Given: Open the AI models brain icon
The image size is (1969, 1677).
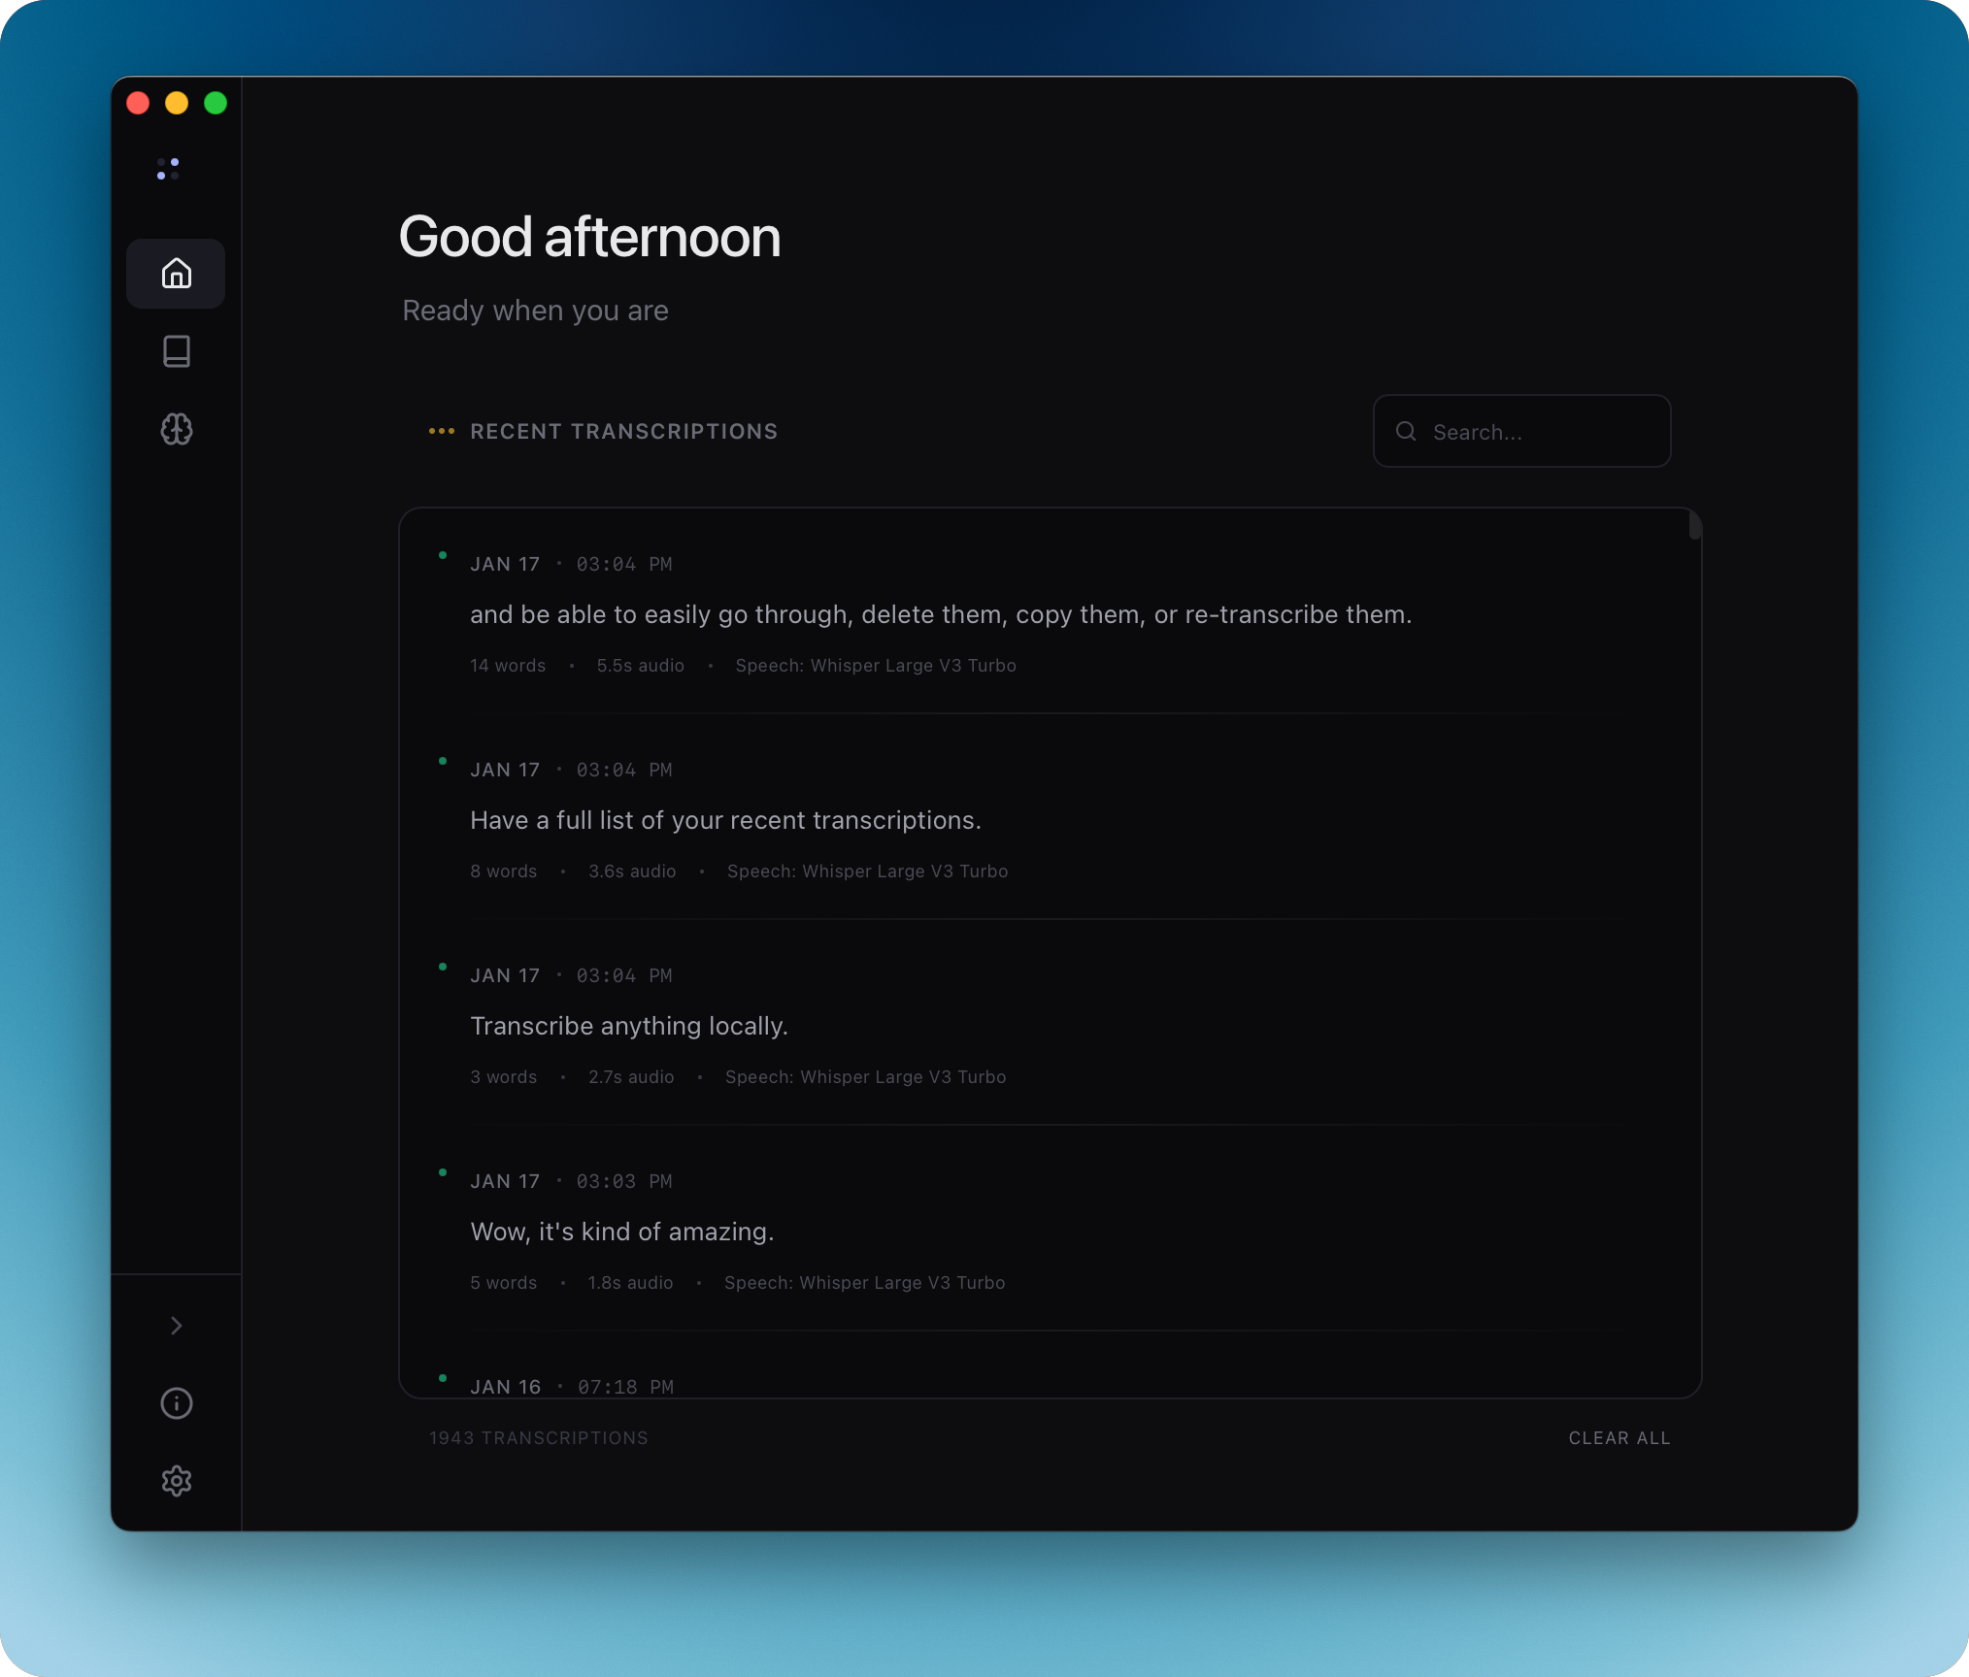Looking at the screenshot, I should click(x=176, y=430).
